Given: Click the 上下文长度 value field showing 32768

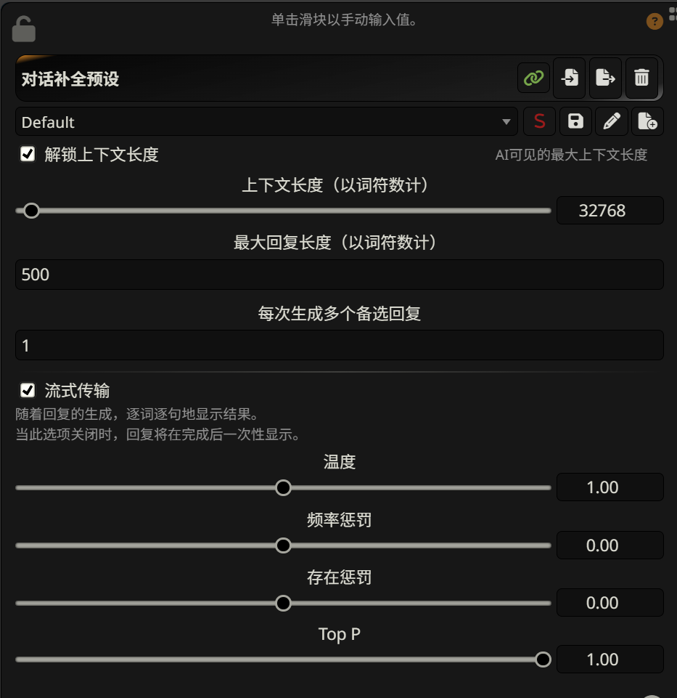Looking at the screenshot, I should click(x=610, y=211).
